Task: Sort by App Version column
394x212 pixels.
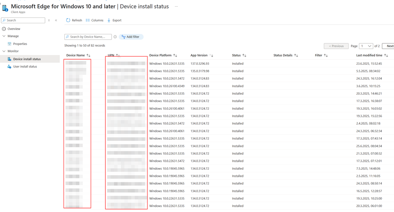Action: (x=211, y=55)
